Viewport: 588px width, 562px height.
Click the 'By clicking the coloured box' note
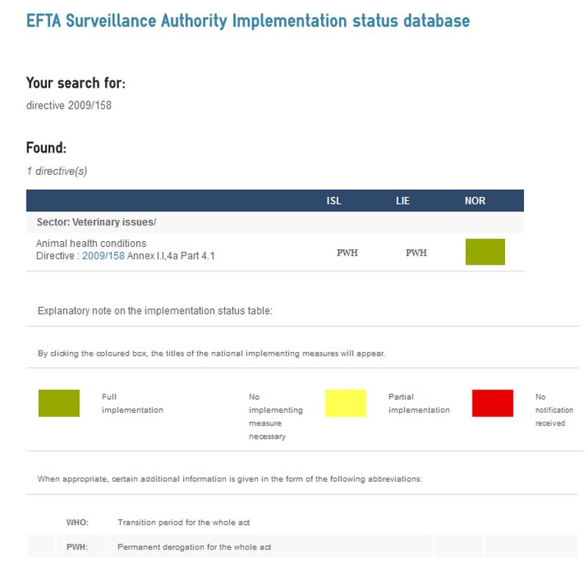tap(211, 353)
